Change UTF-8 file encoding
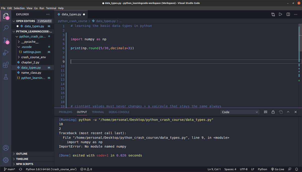Screen dimensions: 302x172 (x=244, y=169)
